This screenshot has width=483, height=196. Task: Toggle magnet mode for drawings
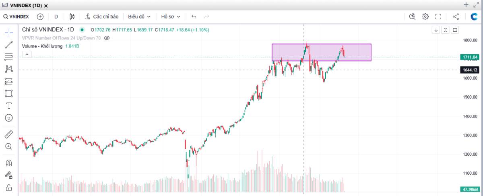[x=8, y=163]
